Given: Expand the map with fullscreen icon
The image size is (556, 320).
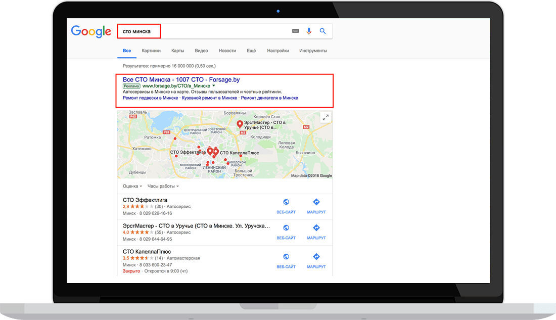Looking at the screenshot, I should (326, 117).
